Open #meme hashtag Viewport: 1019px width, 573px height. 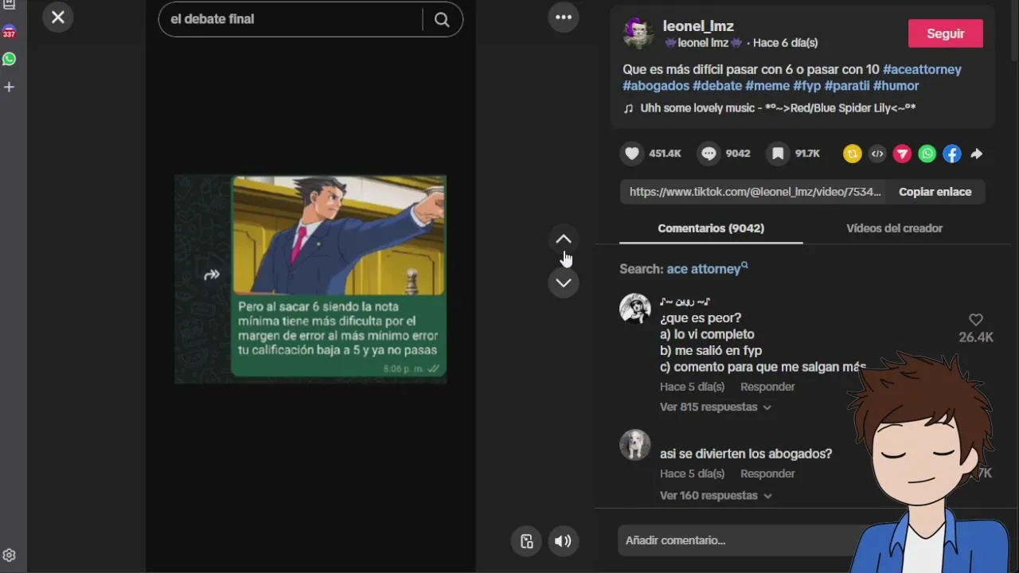pos(767,86)
